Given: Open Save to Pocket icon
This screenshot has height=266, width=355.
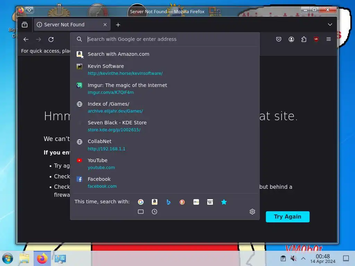Looking at the screenshot, I should point(279,39).
